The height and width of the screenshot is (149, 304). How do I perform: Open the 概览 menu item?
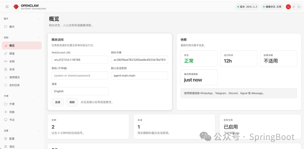(x=22, y=46)
